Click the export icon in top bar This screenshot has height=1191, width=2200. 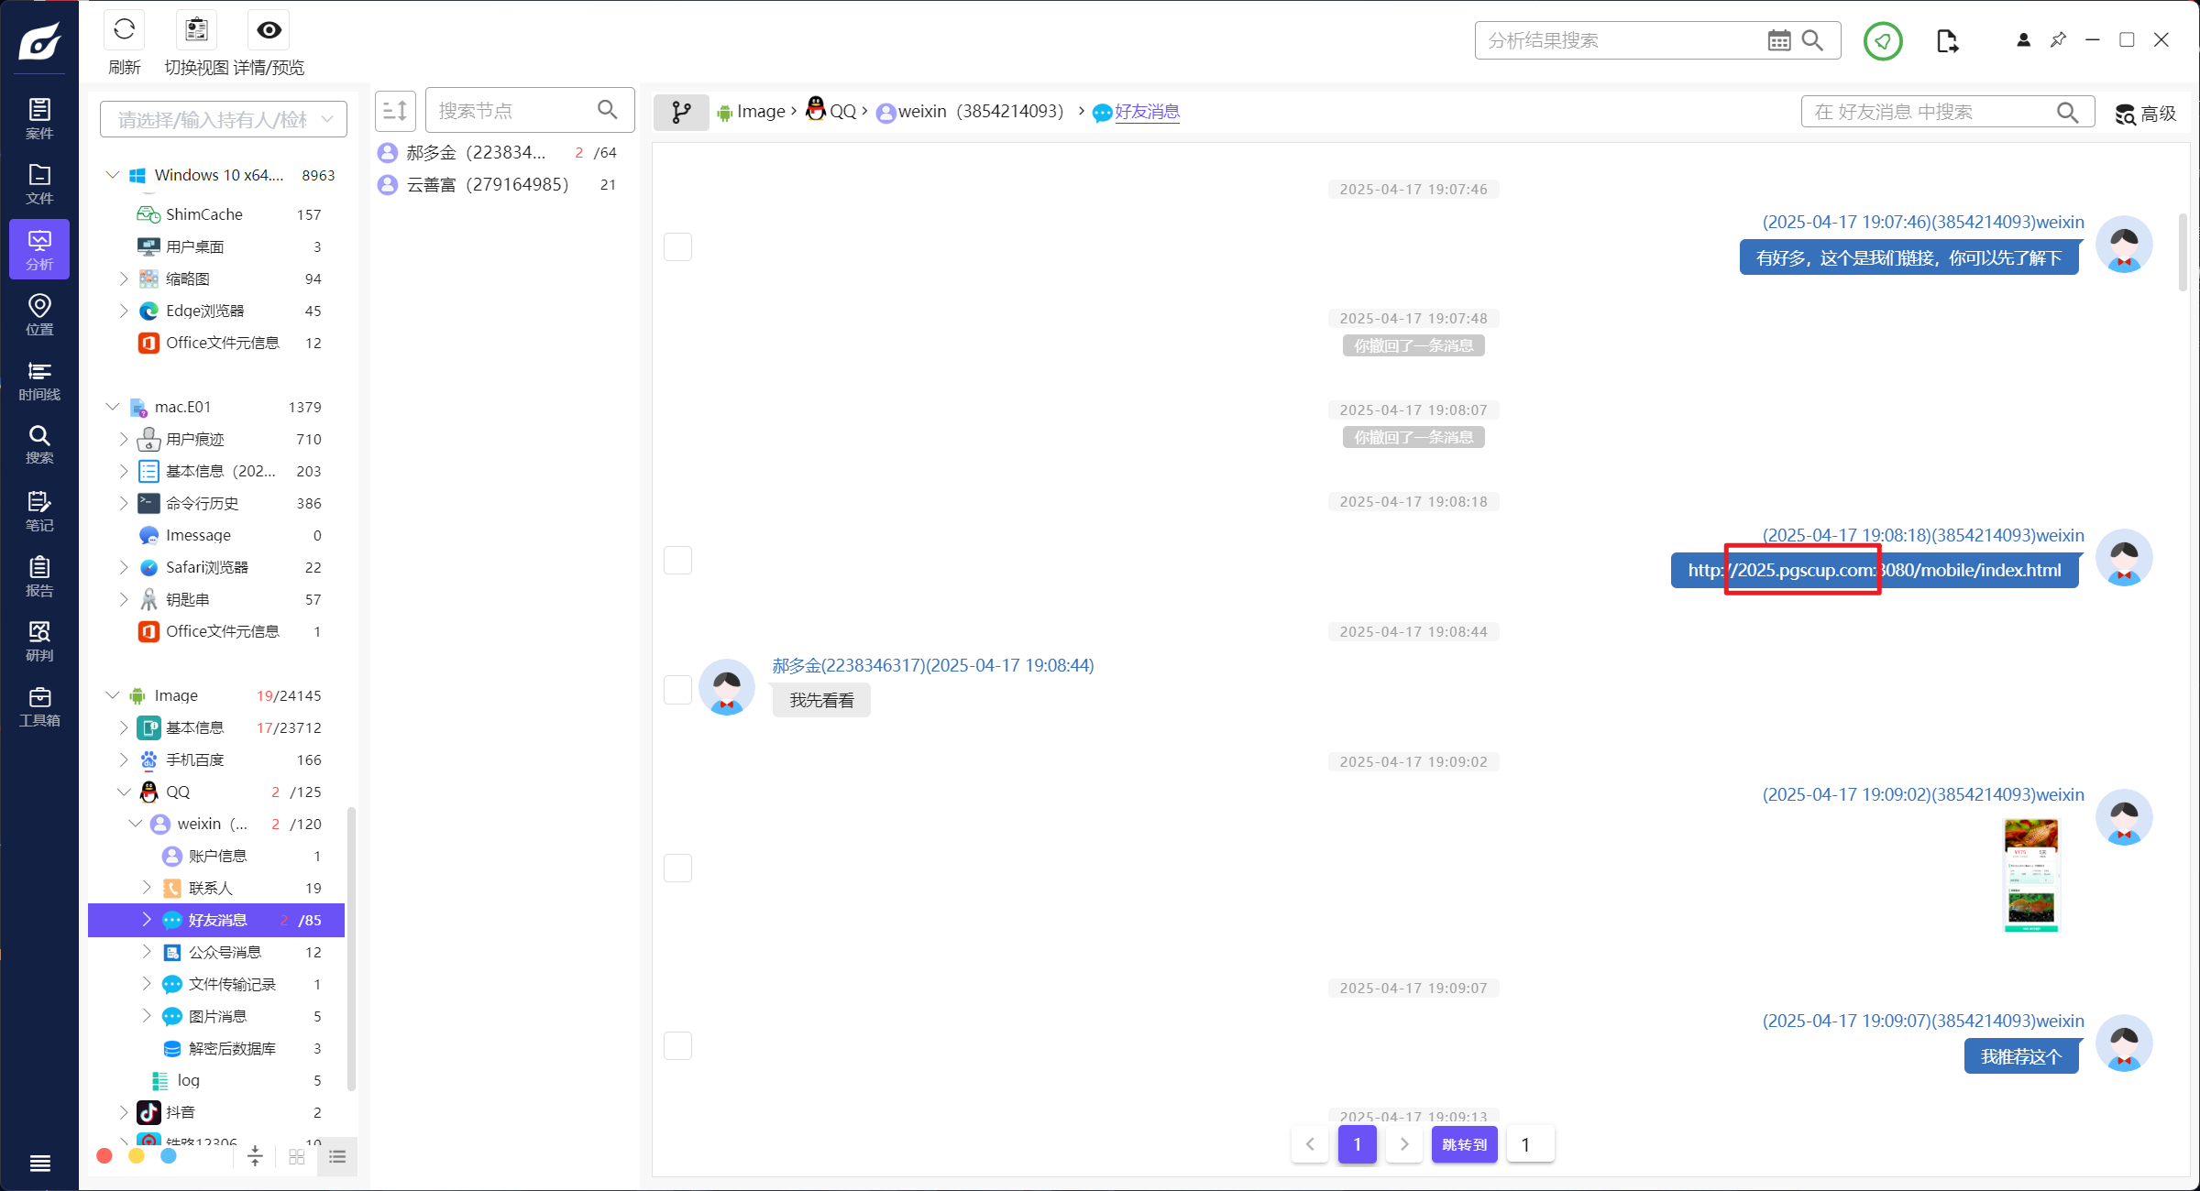point(1947,41)
